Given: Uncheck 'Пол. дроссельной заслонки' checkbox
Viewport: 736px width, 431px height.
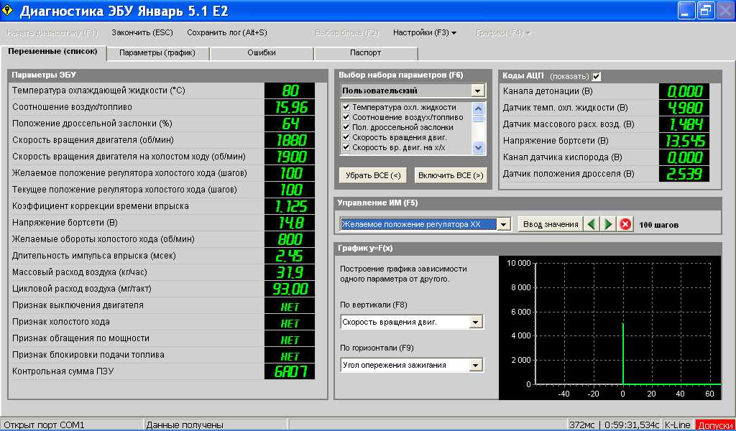Looking at the screenshot, I should tap(346, 127).
